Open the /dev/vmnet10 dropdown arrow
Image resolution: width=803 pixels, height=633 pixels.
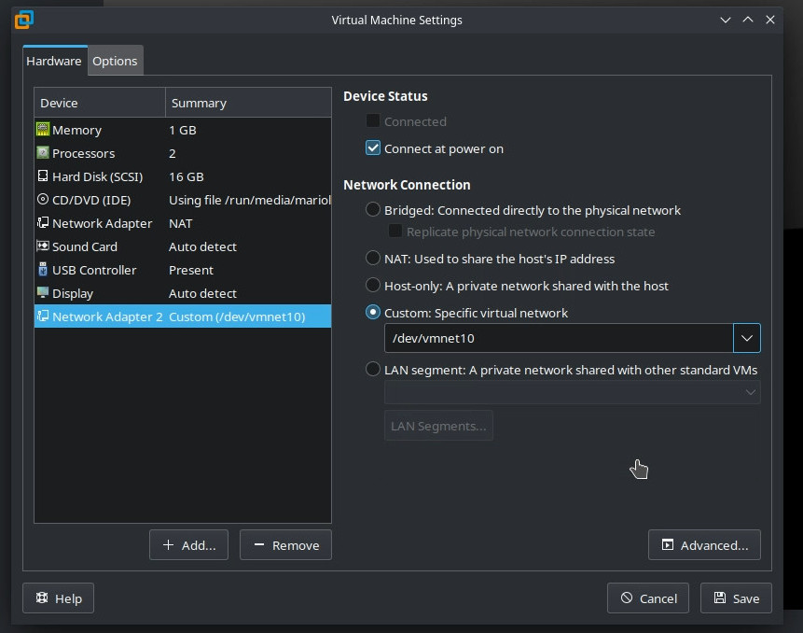[746, 338]
